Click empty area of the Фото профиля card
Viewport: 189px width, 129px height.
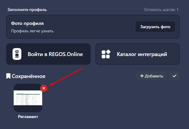[95, 27]
